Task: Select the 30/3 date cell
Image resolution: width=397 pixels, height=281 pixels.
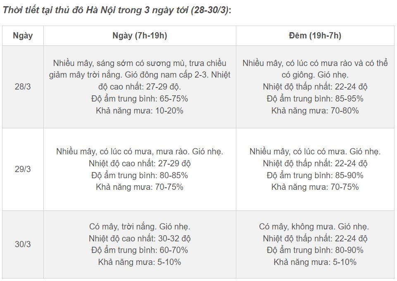Action: 23,244
